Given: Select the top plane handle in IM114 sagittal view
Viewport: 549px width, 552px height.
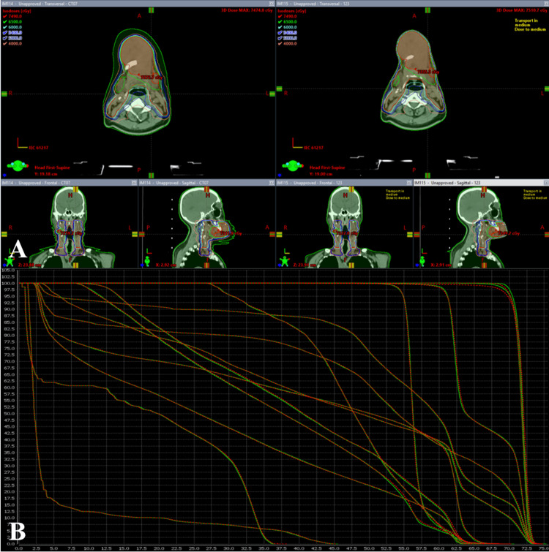Looking at the screenshot, I should (207, 189).
